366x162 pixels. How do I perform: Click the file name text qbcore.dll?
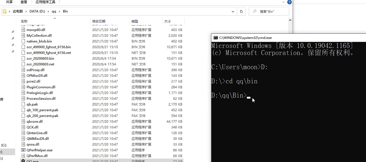click(35, 121)
